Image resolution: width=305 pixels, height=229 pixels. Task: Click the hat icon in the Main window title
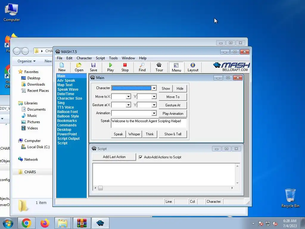tap(93, 78)
